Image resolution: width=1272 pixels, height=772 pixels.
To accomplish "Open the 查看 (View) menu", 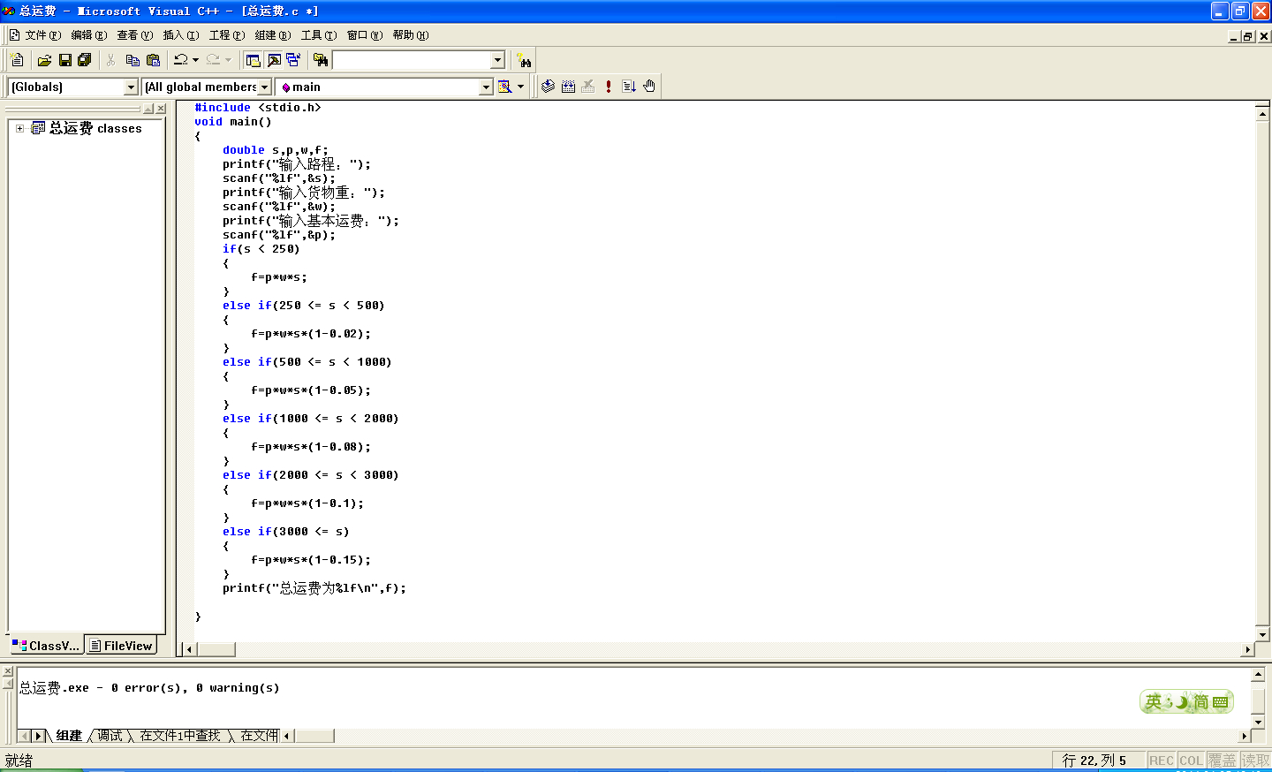I will point(134,35).
